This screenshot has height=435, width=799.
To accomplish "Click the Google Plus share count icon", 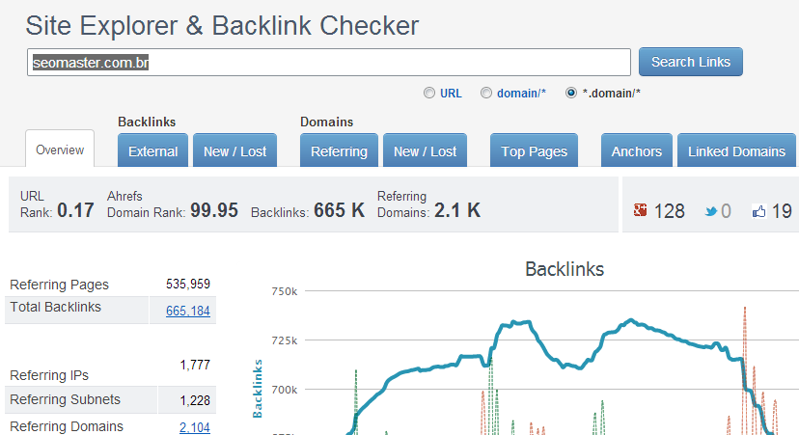I will [x=640, y=210].
